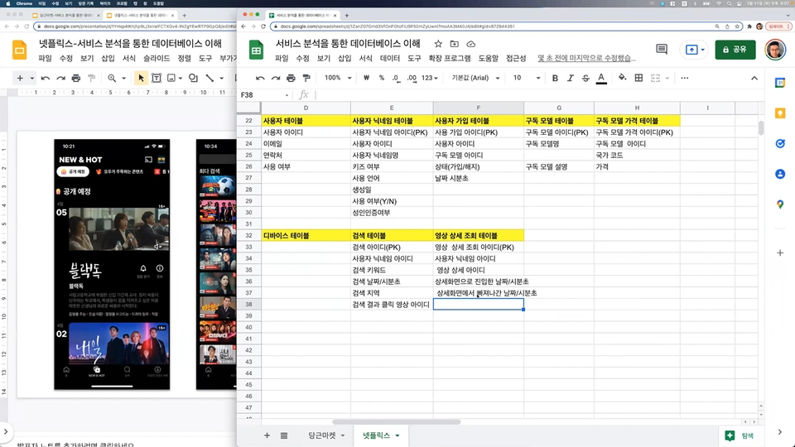Check the cloud save status icon
795x447 pixels.
click(x=471, y=44)
